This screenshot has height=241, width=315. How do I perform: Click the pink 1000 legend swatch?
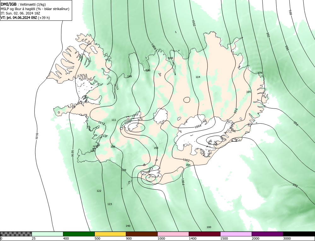[x=173, y=234]
